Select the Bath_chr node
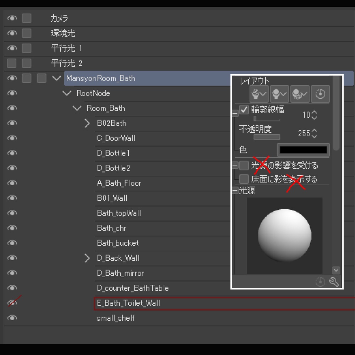 111,228
